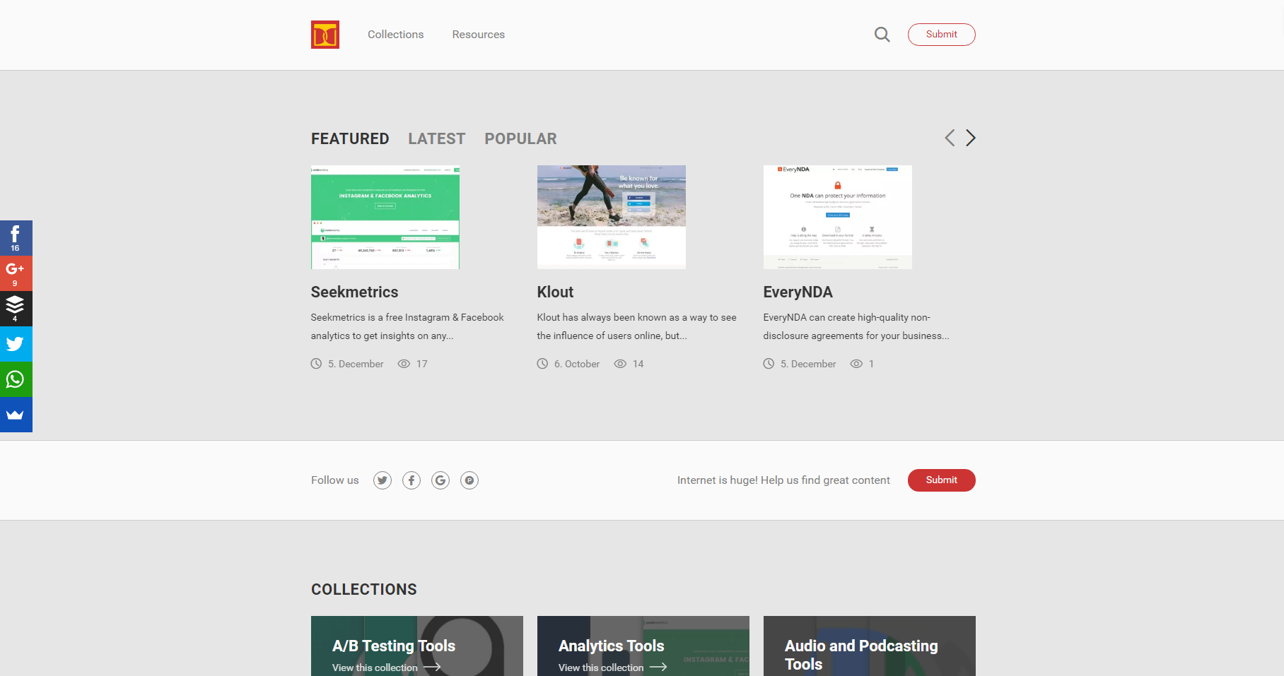Click the EveryNDA description text

click(856, 326)
